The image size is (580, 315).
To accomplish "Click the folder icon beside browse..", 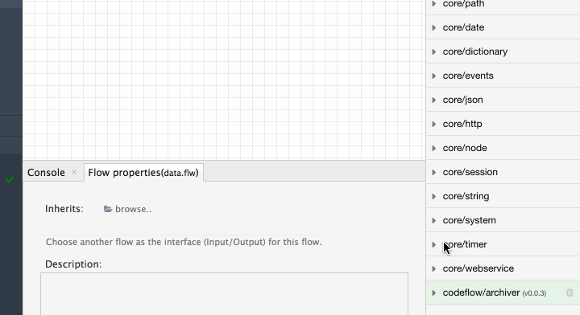I will (108, 209).
